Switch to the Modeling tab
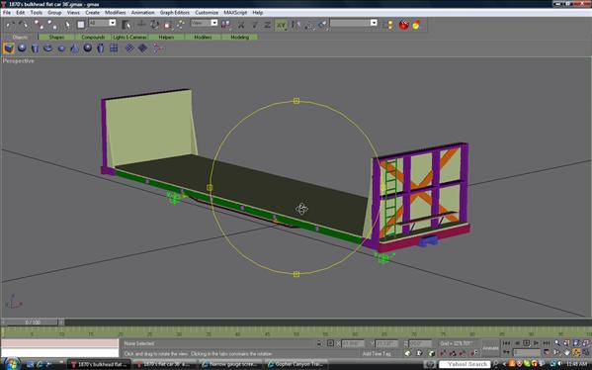This screenshot has height=370, width=592. click(239, 37)
